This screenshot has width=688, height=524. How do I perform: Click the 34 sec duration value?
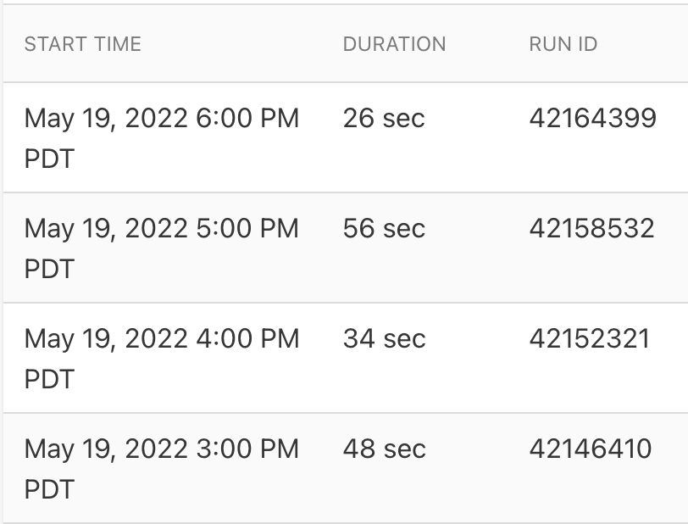coord(384,339)
